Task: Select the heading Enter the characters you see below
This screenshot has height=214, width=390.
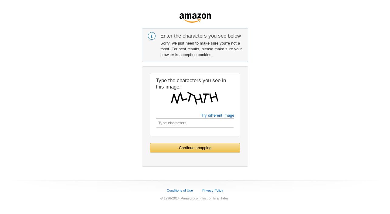Action: [200, 36]
